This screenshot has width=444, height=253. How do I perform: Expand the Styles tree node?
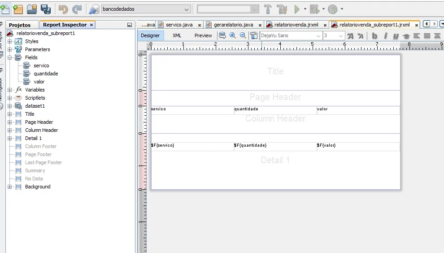(9, 41)
